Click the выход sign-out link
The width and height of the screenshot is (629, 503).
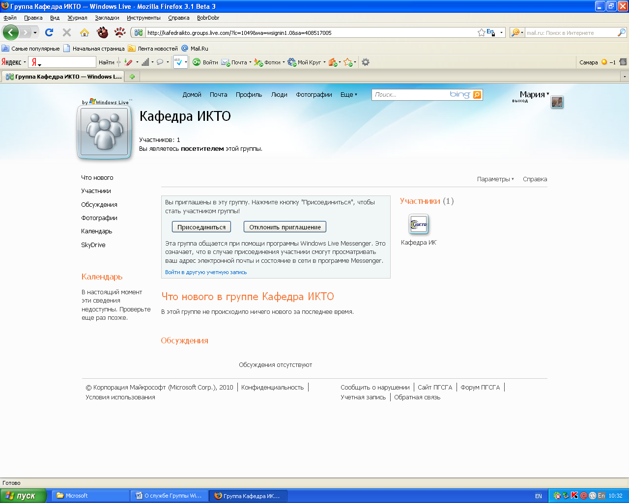coord(520,101)
